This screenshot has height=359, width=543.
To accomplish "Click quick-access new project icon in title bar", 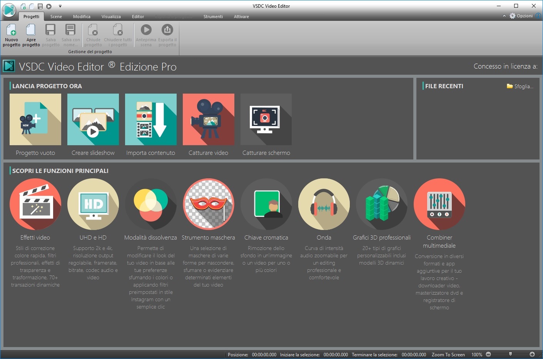I will click(x=23, y=6).
